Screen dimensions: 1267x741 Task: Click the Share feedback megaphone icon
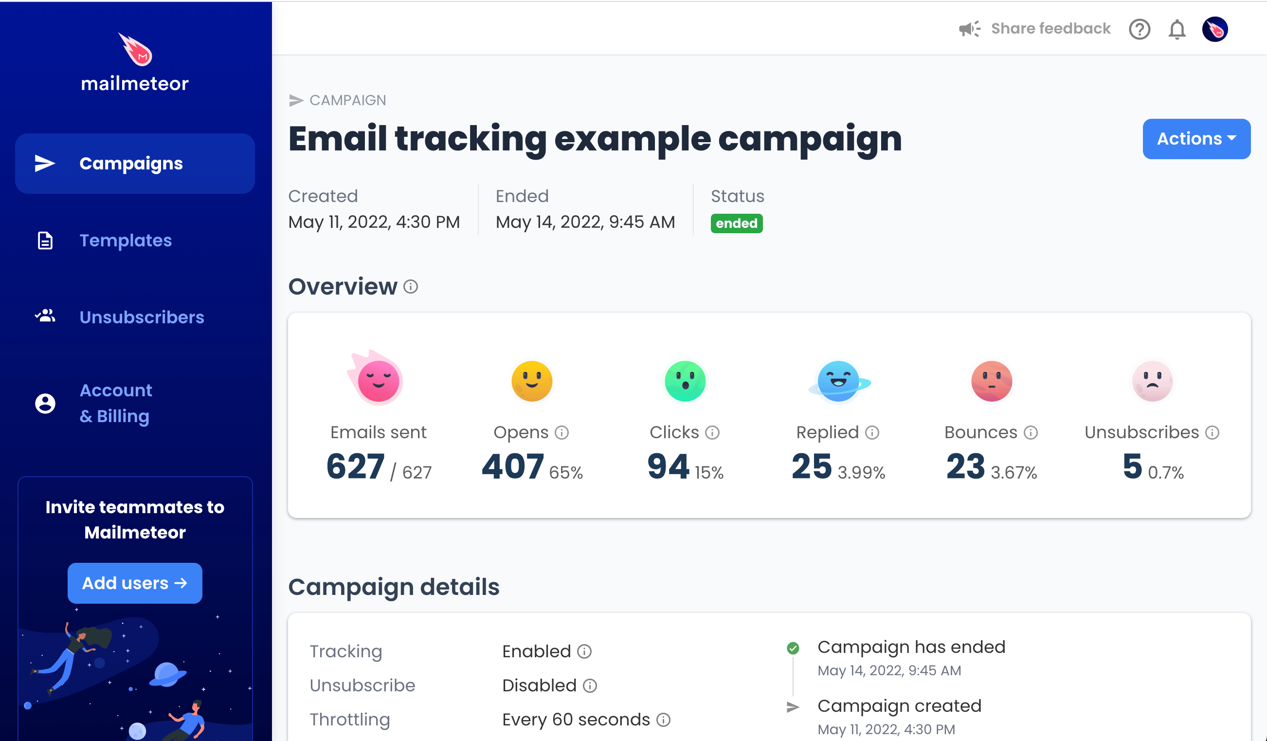coord(969,28)
